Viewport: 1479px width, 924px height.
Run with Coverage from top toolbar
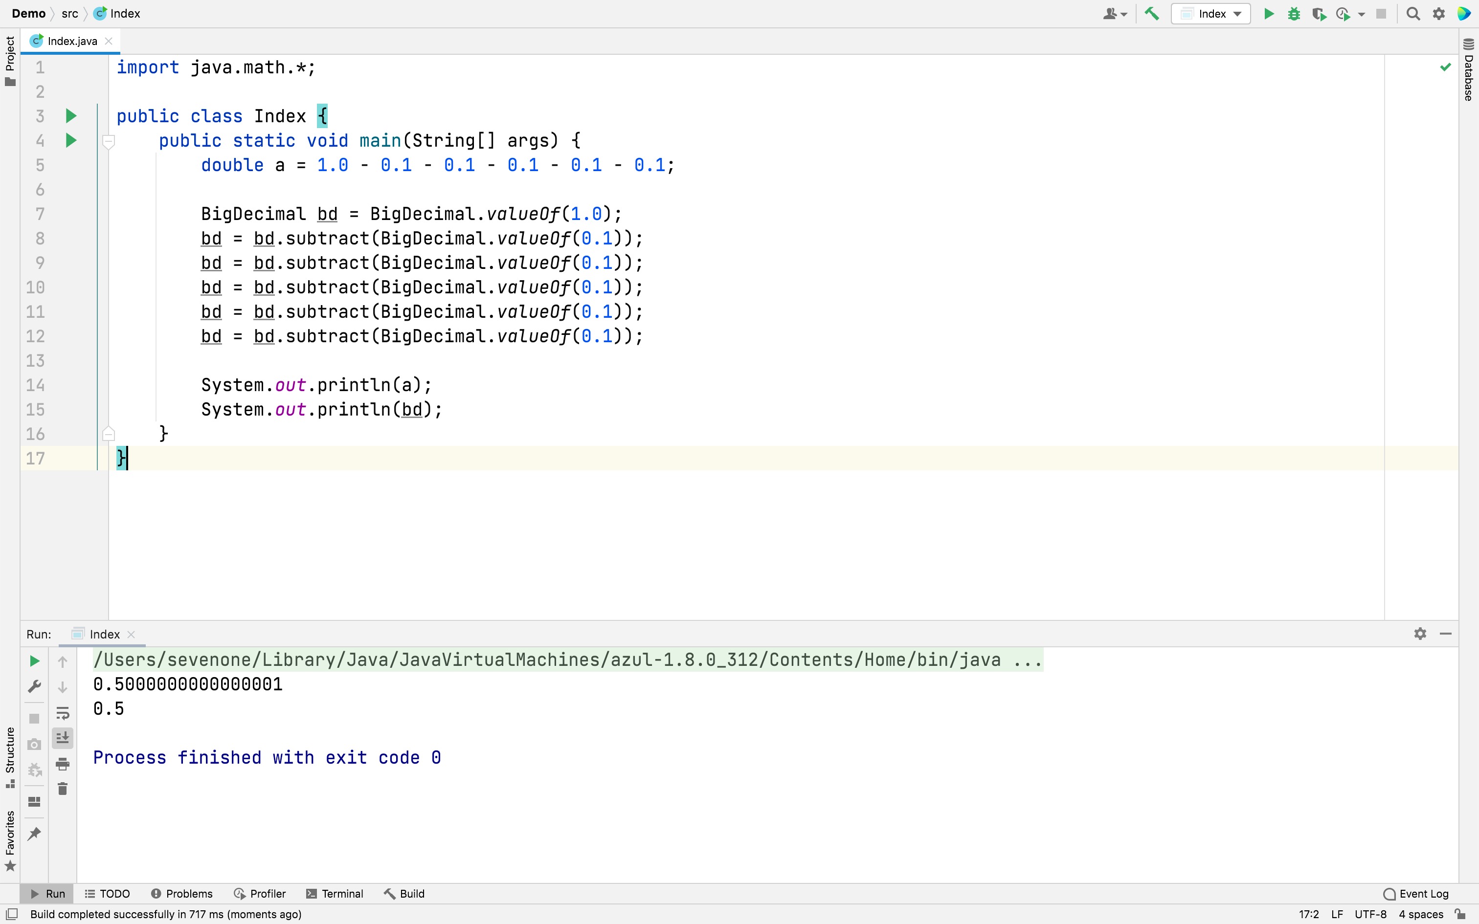[x=1318, y=14]
